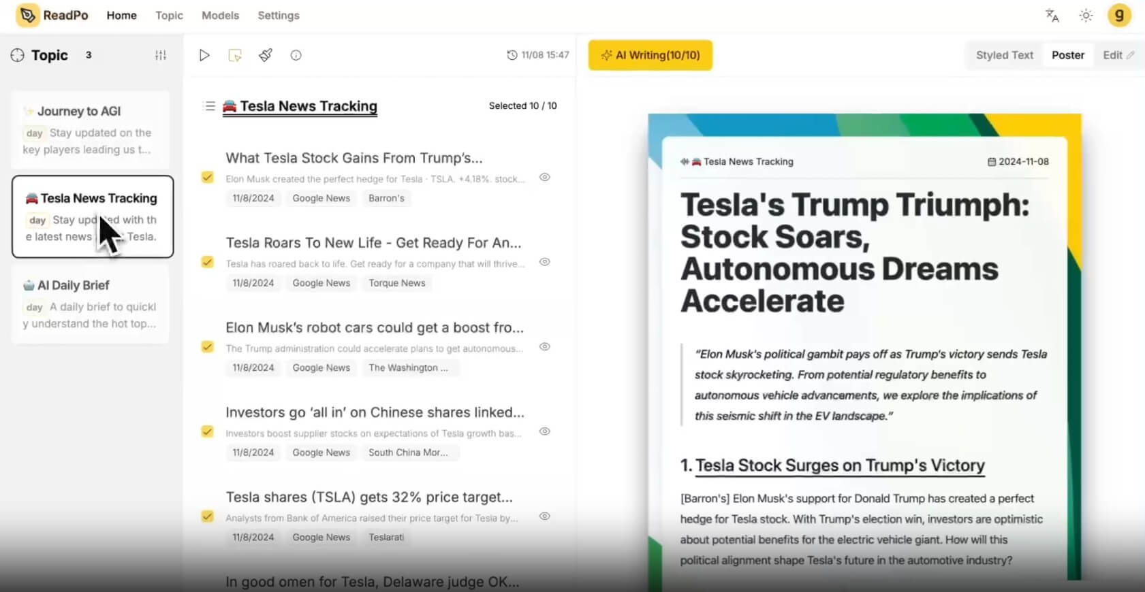
Task: Click 'The Washington ...' source tag
Action: click(x=411, y=367)
